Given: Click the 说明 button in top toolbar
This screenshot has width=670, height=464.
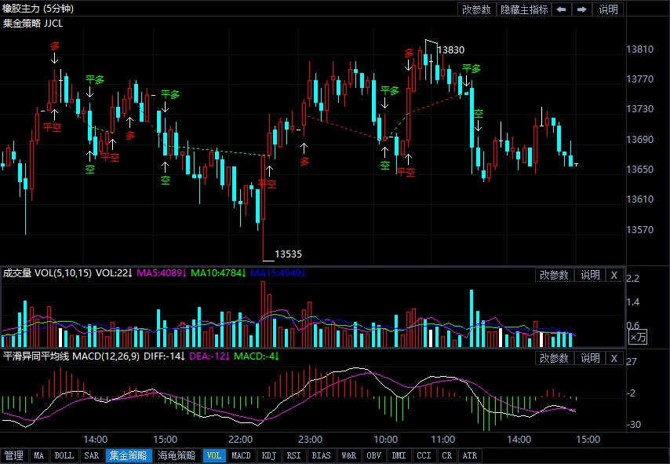Looking at the screenshot, I should click(x=608, y=9).
